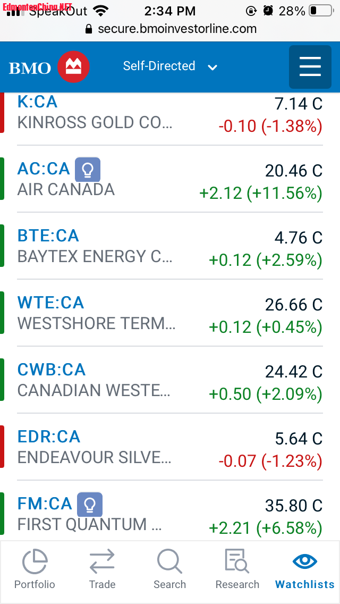Tap the Trade arrows icon
Image resolution: width=340 pixels, height=604 pixels.
pos(102,562)
